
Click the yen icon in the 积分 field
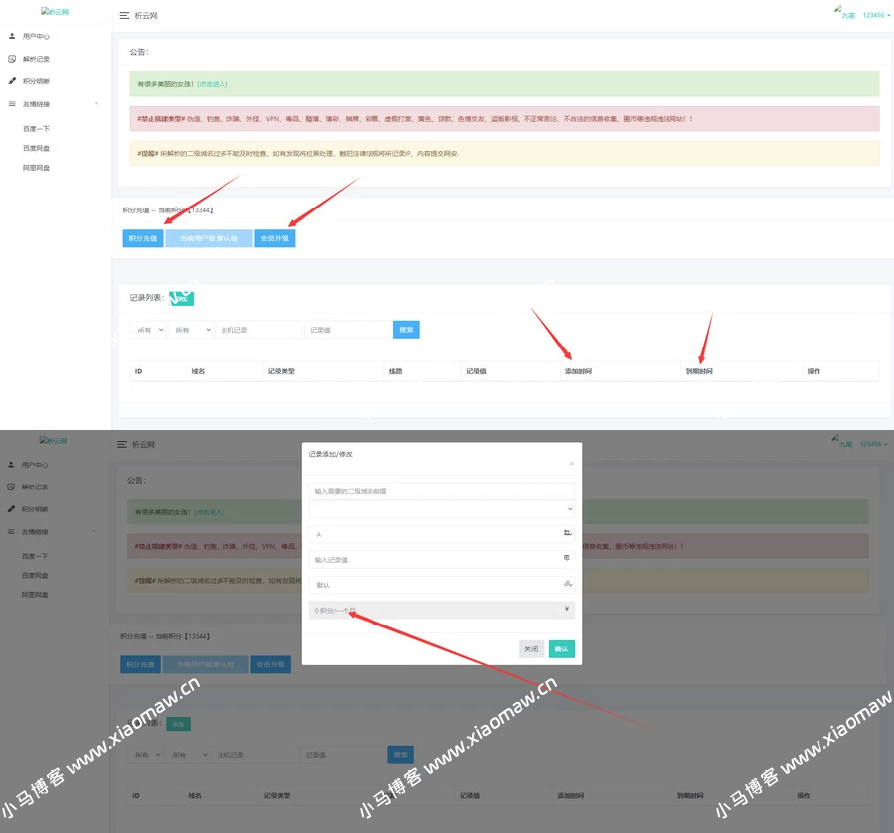567,609
